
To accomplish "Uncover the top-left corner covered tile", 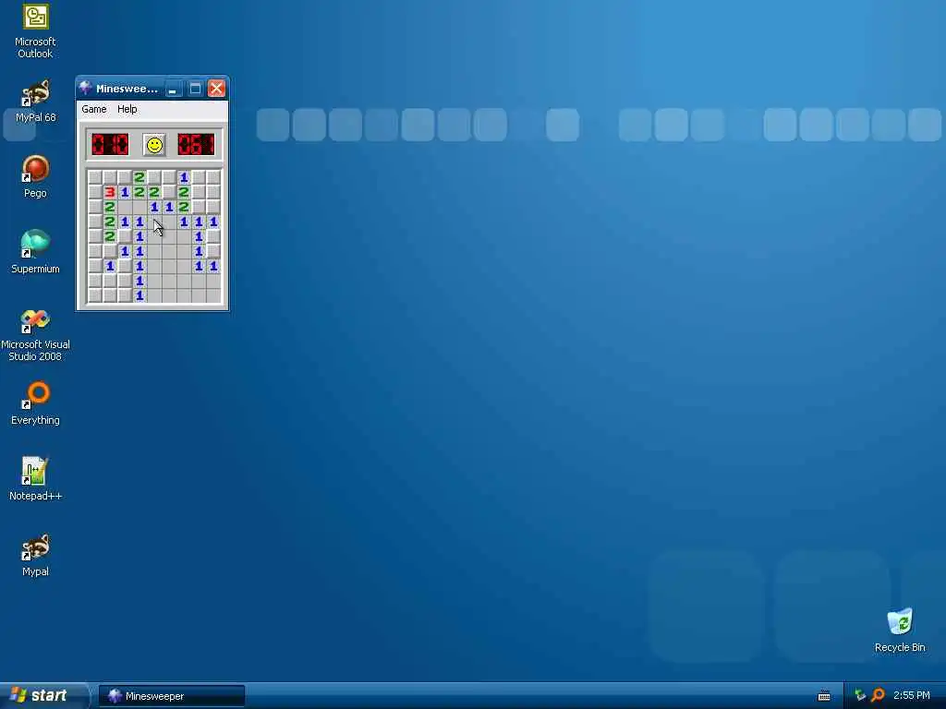I will coord(95,177).
